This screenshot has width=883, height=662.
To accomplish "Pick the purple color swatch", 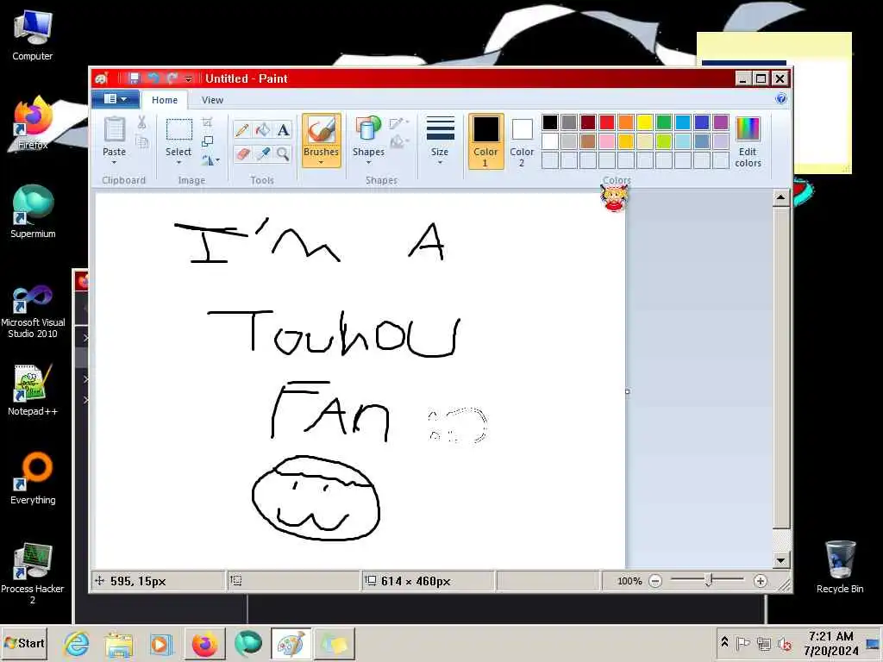I will pos(721,122).
